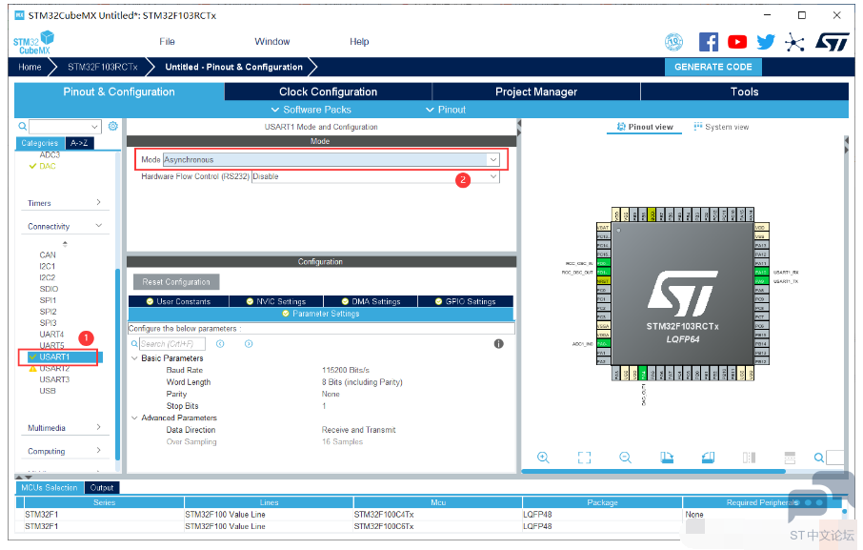Collapse the Connectivity category
Screen dimensions: 863x550
[x=98, y=226]
